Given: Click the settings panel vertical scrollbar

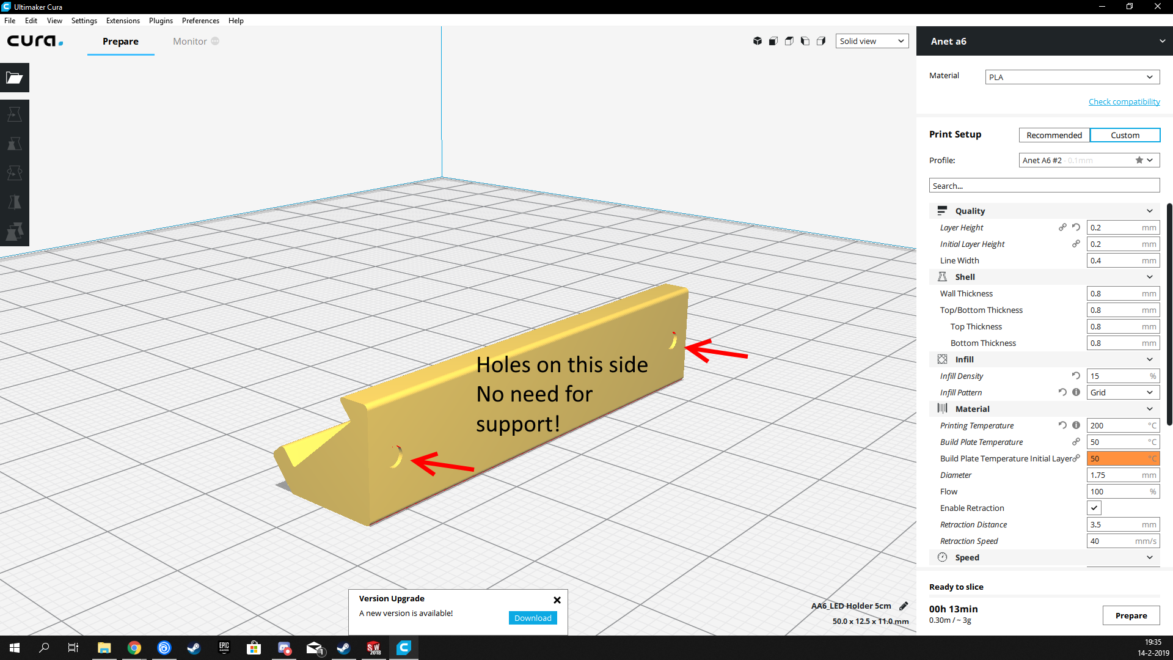Looking at the screenshot, I should pyautogui.click(x=1169, y=314).
